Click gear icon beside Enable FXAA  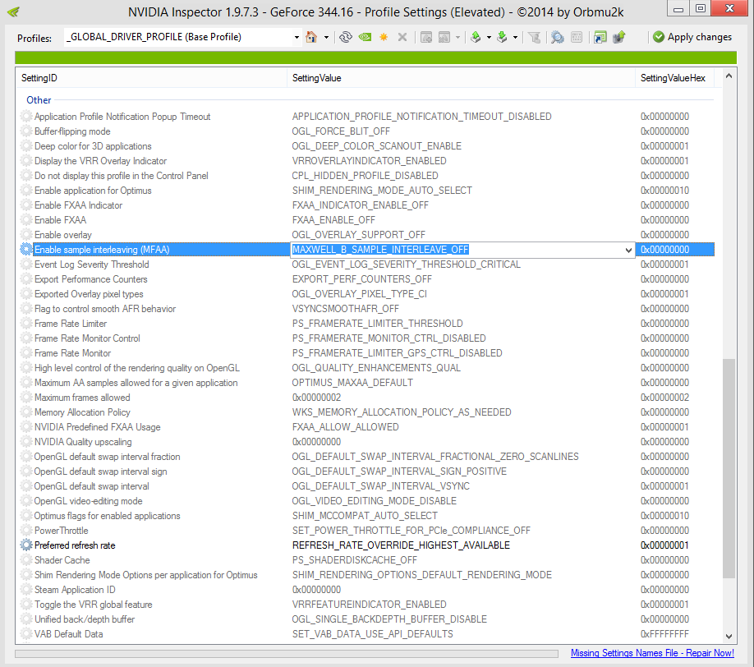(x=26, y=220)
